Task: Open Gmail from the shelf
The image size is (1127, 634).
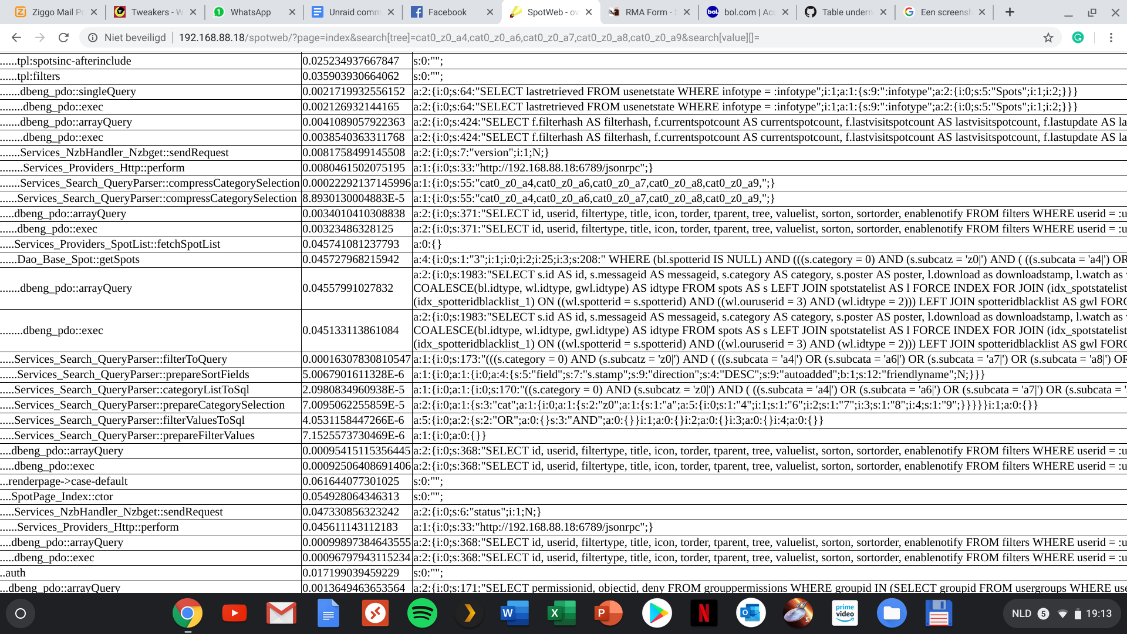Action: tap(281, 613)
